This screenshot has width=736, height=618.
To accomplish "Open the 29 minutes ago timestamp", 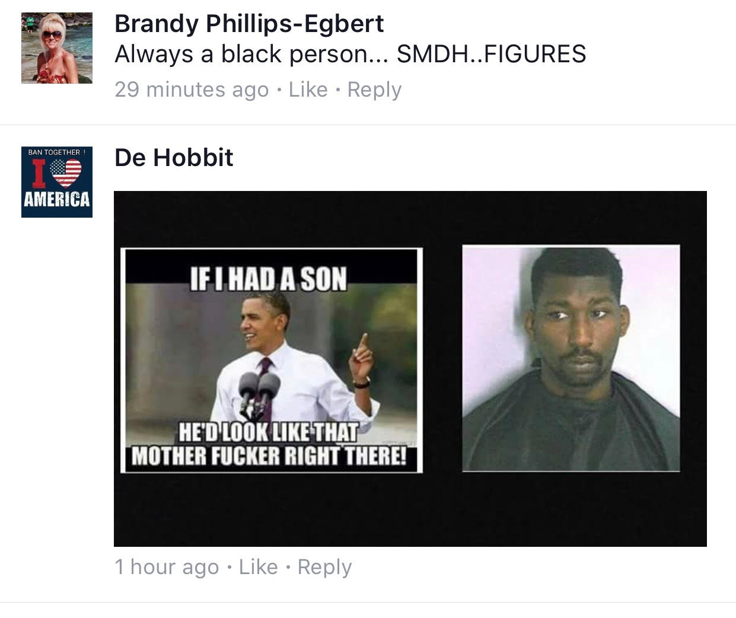I will click(192, 90).
